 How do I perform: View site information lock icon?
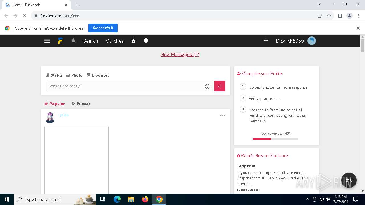coord(36,16)
